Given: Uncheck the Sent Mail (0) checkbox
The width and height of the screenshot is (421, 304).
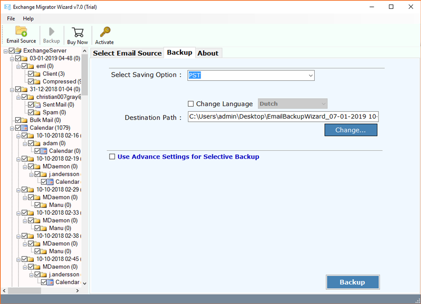Looking at the screenshot, I should (31, 104).
